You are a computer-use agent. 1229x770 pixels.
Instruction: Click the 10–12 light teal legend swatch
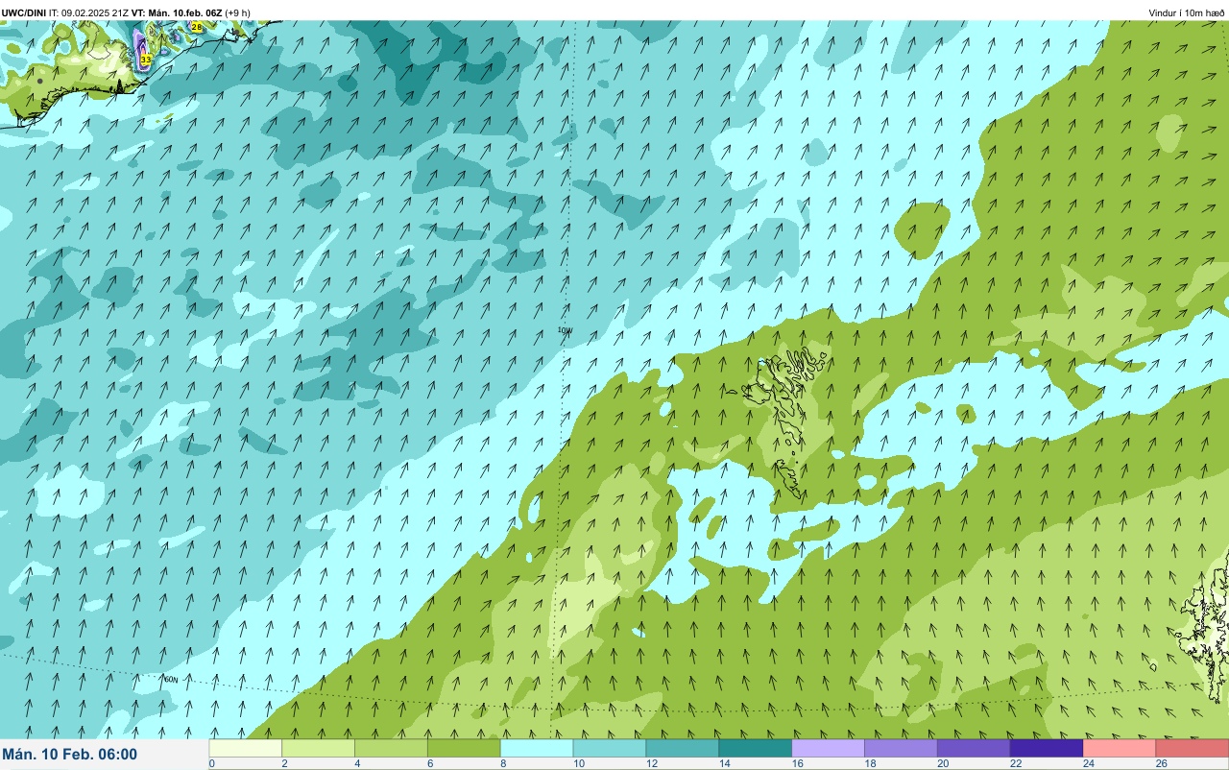coord(610,748)
